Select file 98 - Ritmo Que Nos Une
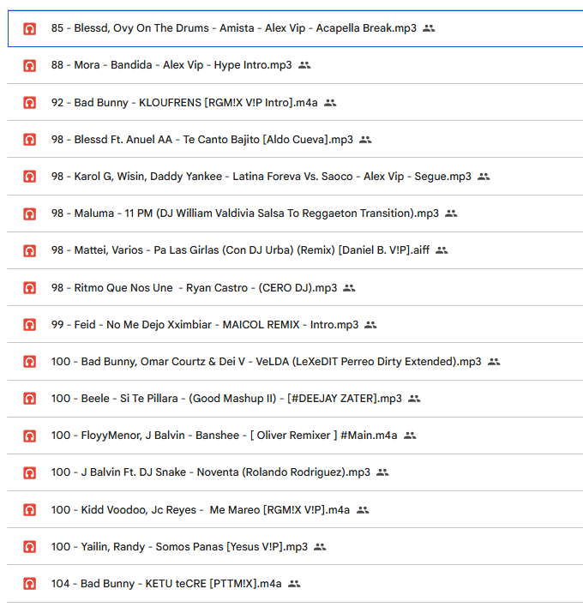The width and height of the screenshot is (583, 607). pos(296,287)
